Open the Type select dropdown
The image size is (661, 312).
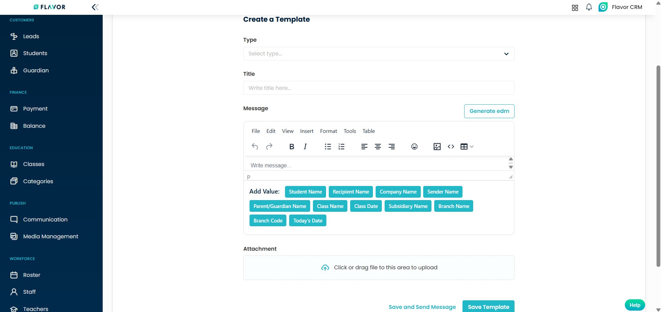coord(378,54)
